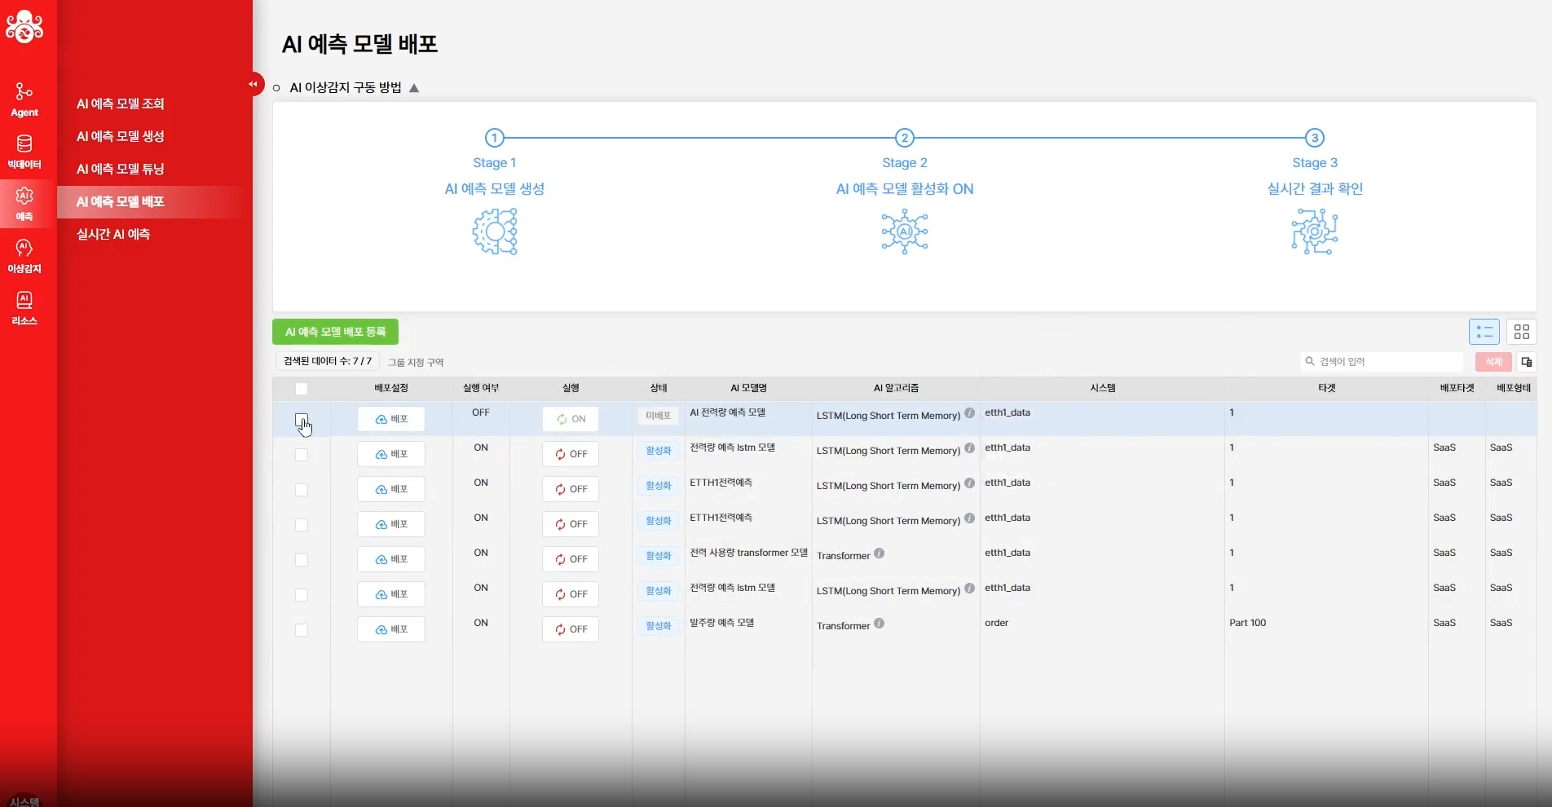Open the 리소스 sidebar section
The height and width of the screenshot is (807, 1552).
click(24, 308)
